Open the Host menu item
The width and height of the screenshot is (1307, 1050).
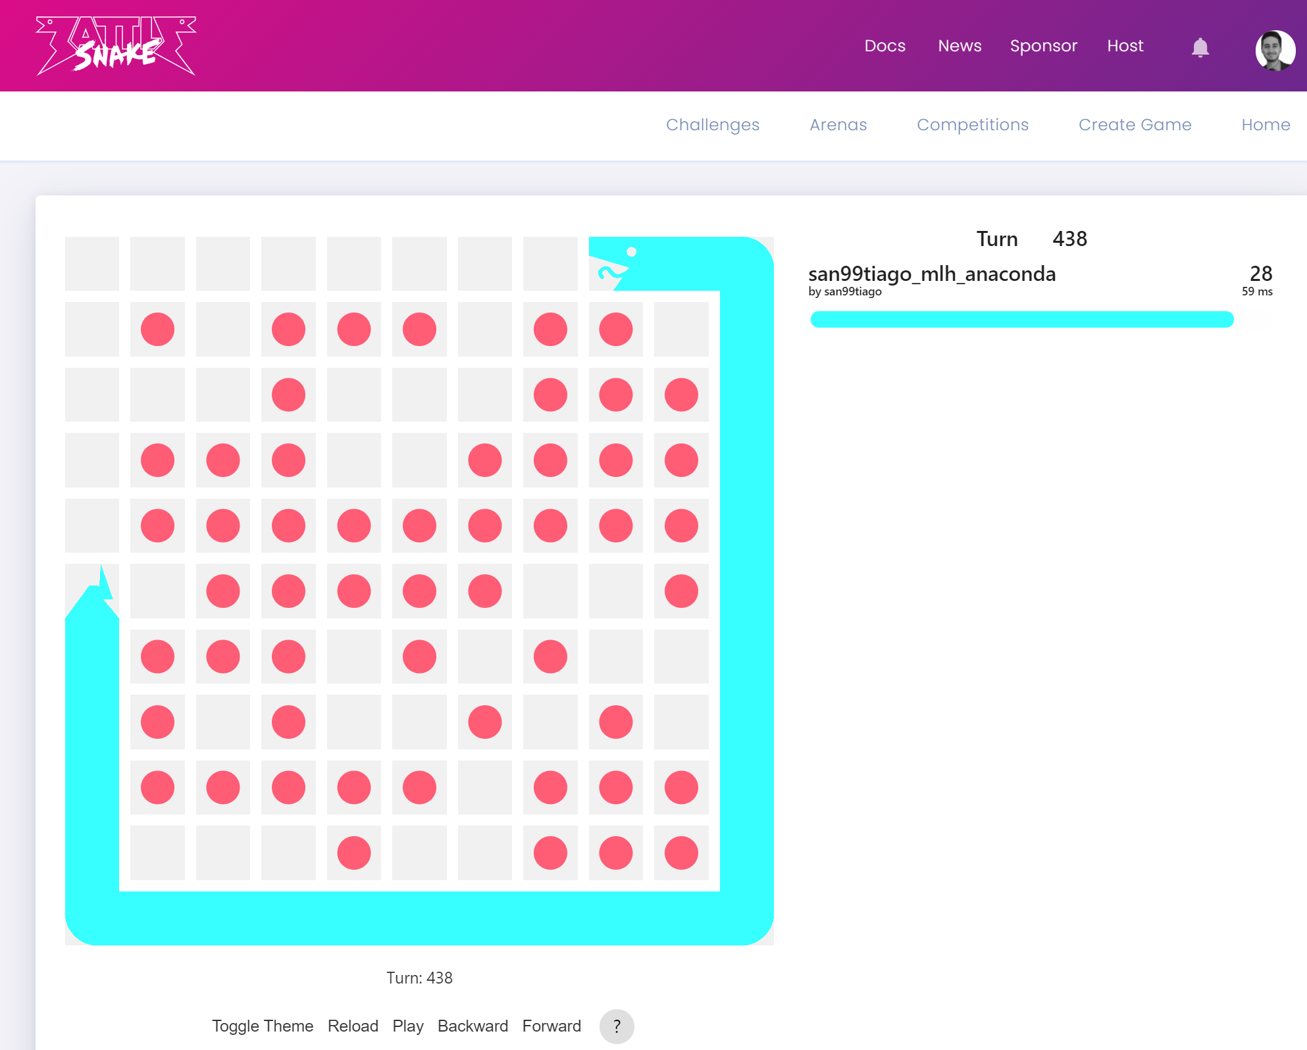tap(1125, 46)
